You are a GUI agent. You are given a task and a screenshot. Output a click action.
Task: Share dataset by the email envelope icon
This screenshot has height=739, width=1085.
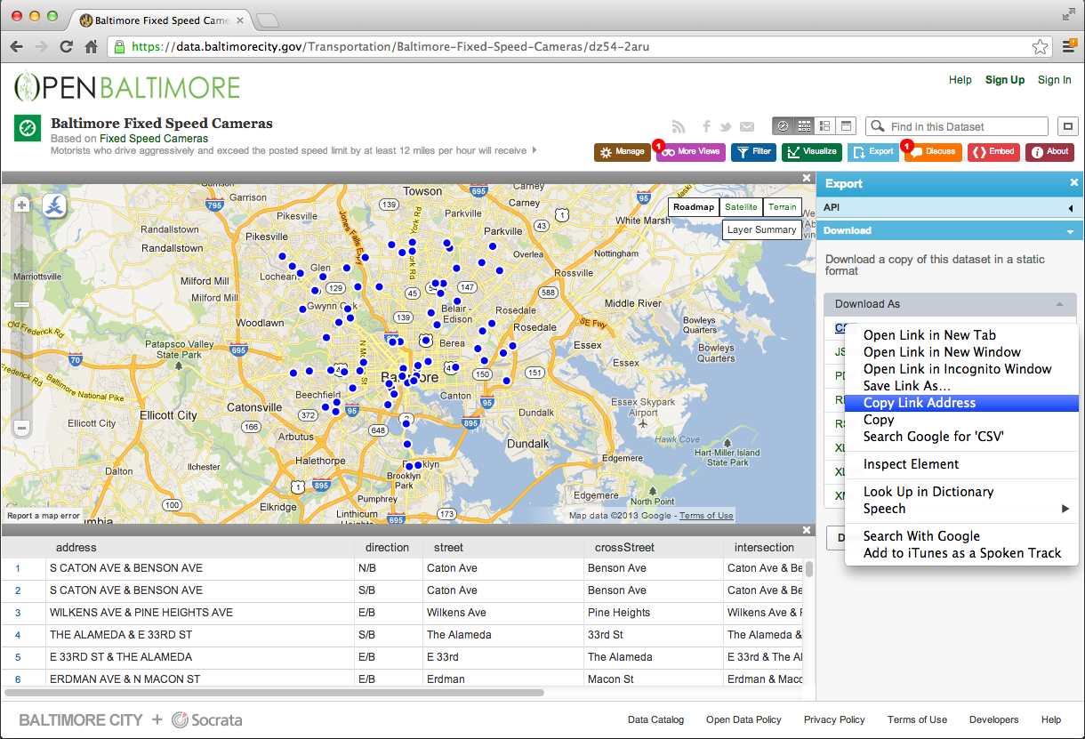click(747, 126)
